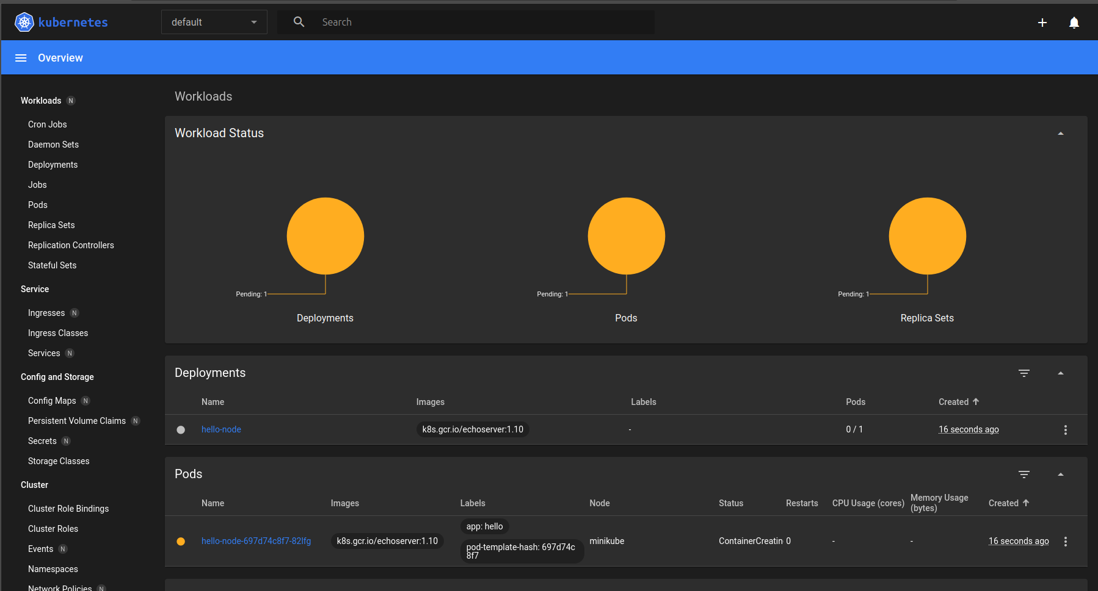Click the N badge beside Ingresses
This screenshot has width=1098, height=591.
pyautogui.click(x=75, y=313)
